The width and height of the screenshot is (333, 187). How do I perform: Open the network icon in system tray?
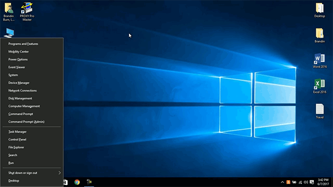pyautogui.click(x=300, y=182)
